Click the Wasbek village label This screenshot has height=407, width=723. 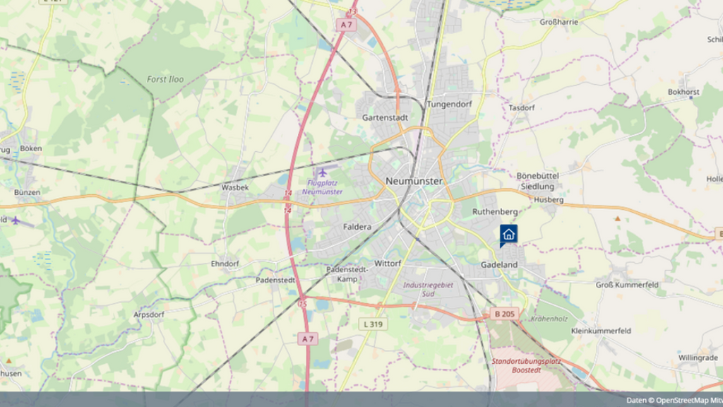tap(235, 188)
